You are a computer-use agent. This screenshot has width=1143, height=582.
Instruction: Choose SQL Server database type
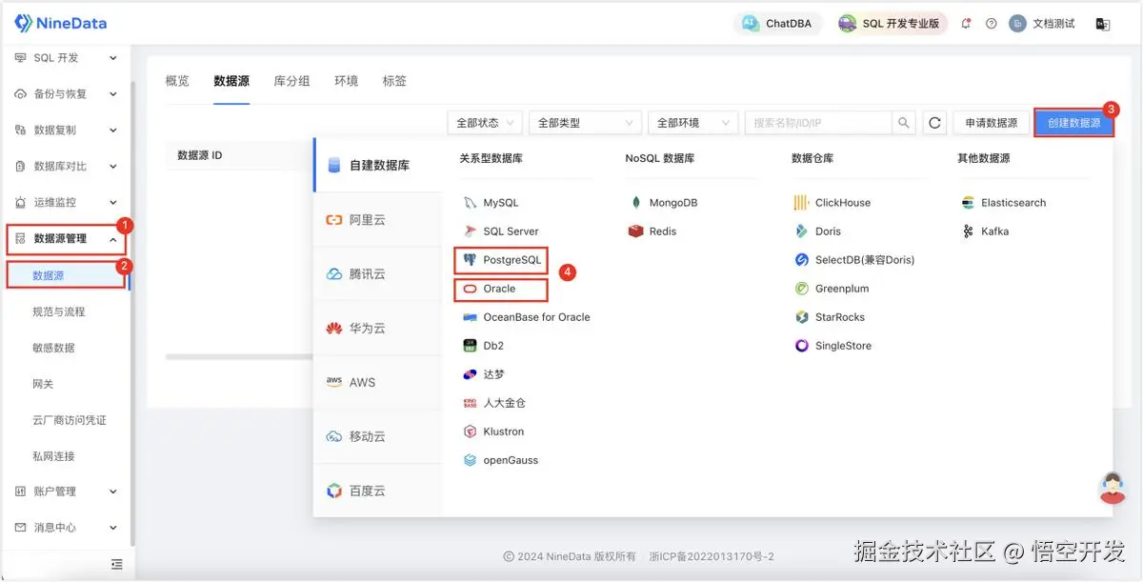point(501,231)
